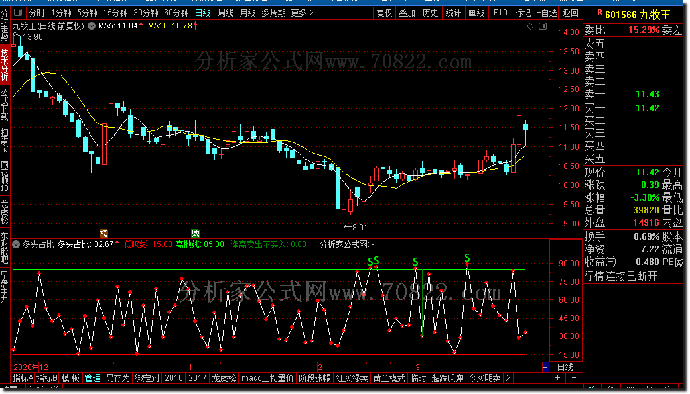Image resolution: width=690 pixels, height=394 pixels.
Task: Open the main chart indicator dropdown arrow
Action: (x=92, y=26)
